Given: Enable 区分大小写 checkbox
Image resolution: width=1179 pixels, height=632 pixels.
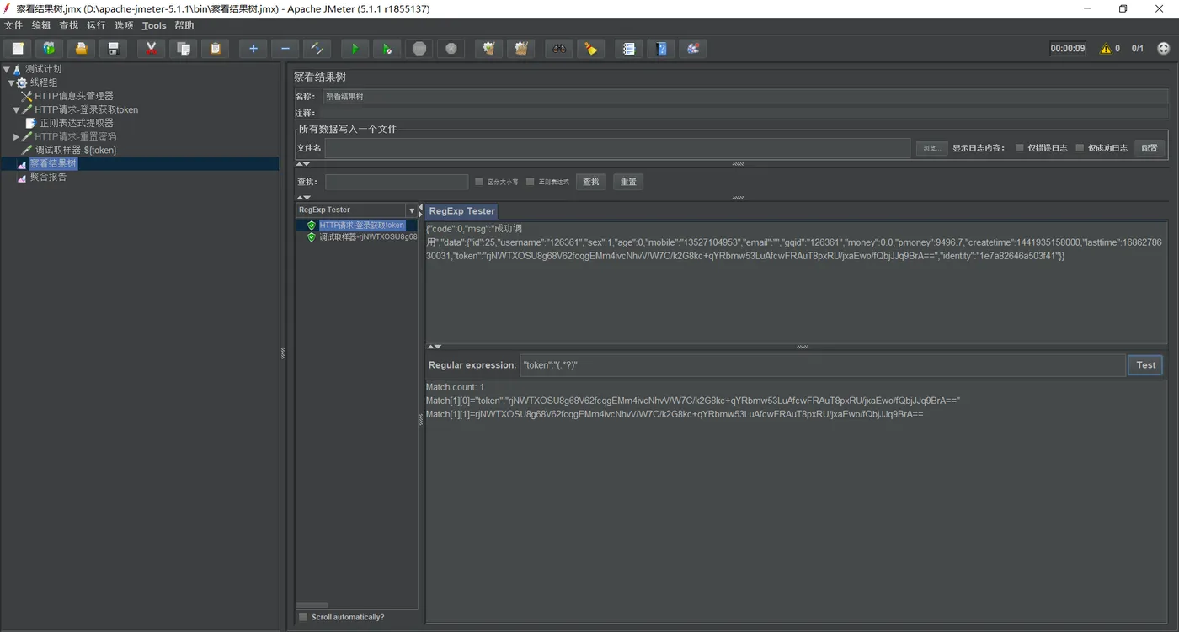Looking at the screenshot, I should click(479, 182).
